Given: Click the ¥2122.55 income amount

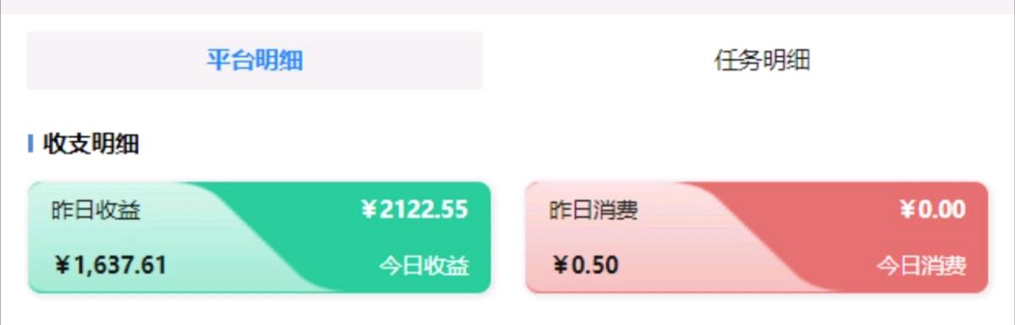Looking at the screenshot, I should pos(414,209).
